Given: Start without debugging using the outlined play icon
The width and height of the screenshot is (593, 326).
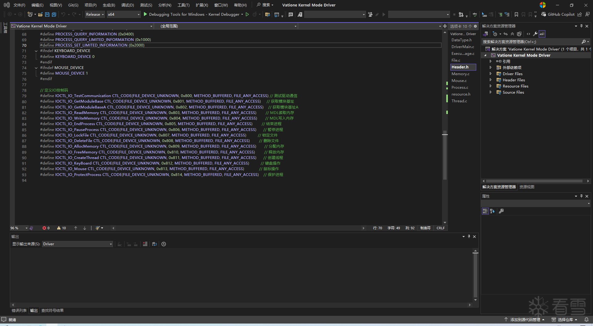Looking at the screenshot, I should [x=247, y=14].
